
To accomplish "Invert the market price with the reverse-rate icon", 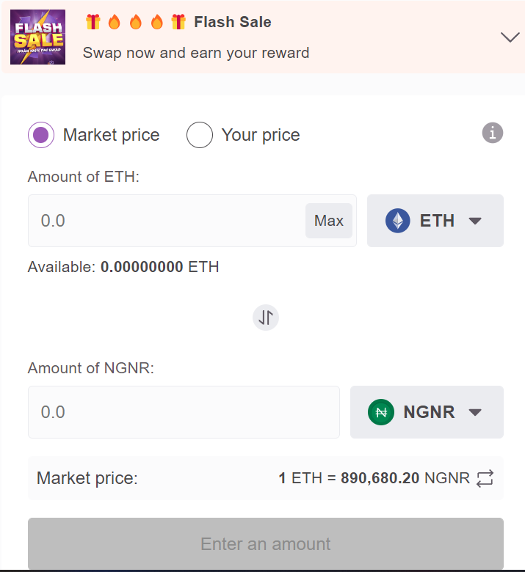I will [485, 478].
